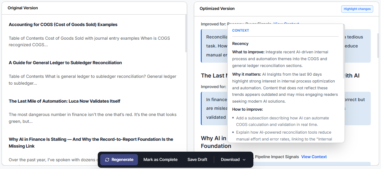Open View Context link near Pipeline Impact Signals
The width and height of the screenshot is (381, 169).
[x=314, y=157]
